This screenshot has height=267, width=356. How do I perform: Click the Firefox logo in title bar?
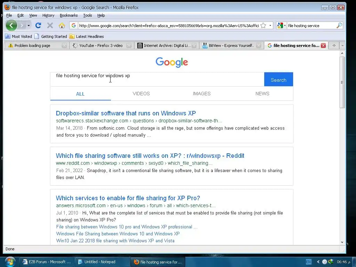click(x=7, y=7)
